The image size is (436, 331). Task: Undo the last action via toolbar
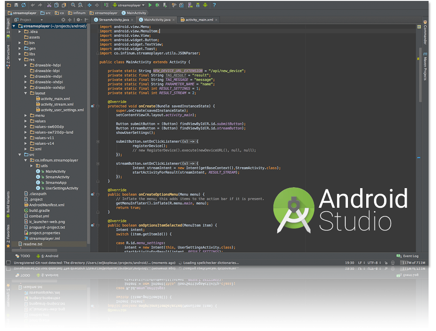33,5
